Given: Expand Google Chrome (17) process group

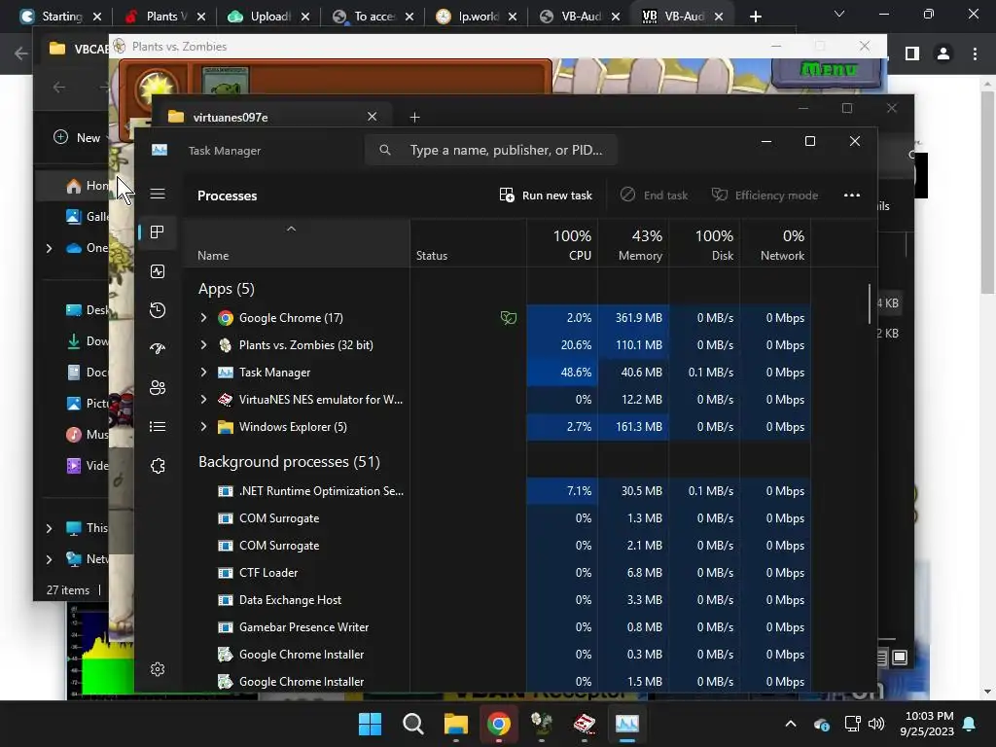Looking at the screenshot, I should click(x=203, y=318).
